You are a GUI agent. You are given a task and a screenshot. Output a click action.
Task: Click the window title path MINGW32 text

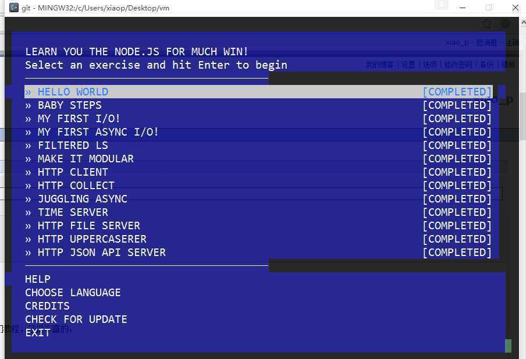click(x=104, y=8)
